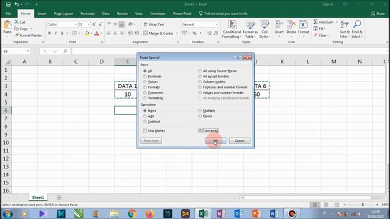Viewport: 390px width, 219px height.
Task: Select the Comments paste radio option
Action: 145,92
